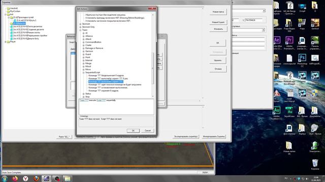The width and height of the screenshot is (325, 182).
Task: Click the Экспортировать скрипты button
Action: click(x=186, y=136)
